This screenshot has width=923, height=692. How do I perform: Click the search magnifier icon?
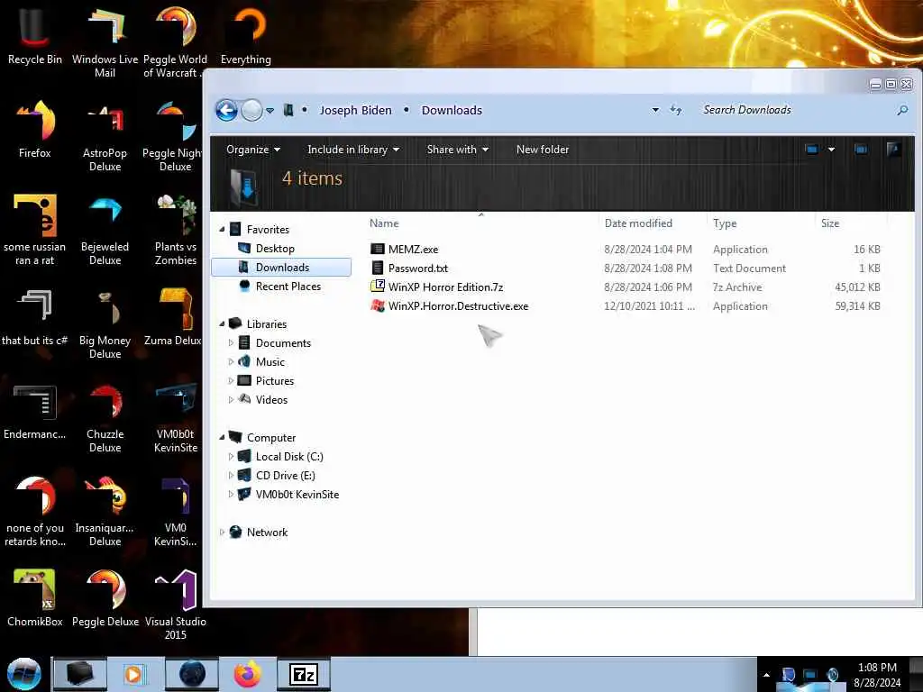pyautogui.click(x=901, y=110)
